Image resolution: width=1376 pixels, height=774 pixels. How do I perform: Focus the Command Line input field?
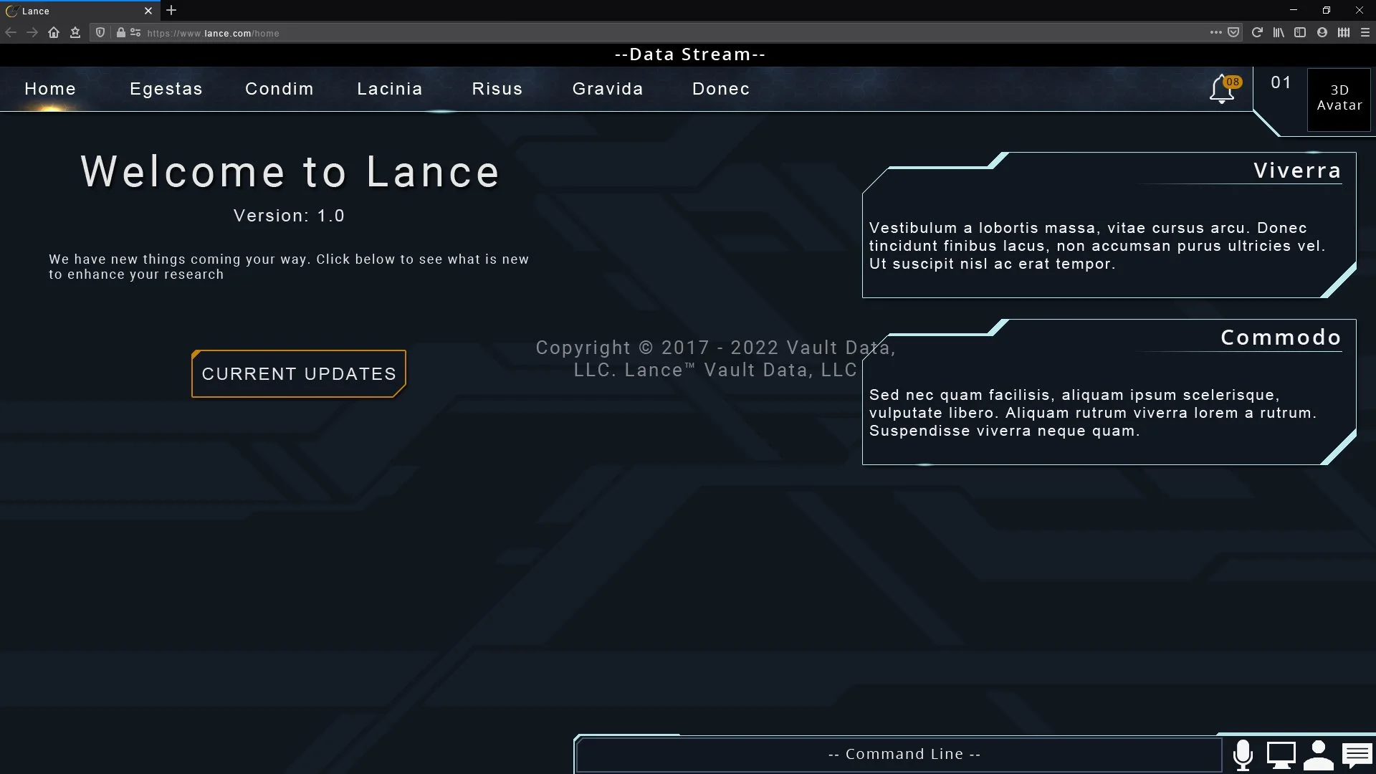click(899, 755)
